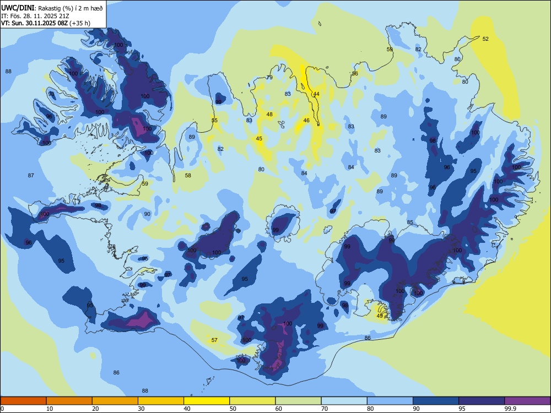Click the dark orange 0–10 legend swatch

coord(23,401)
